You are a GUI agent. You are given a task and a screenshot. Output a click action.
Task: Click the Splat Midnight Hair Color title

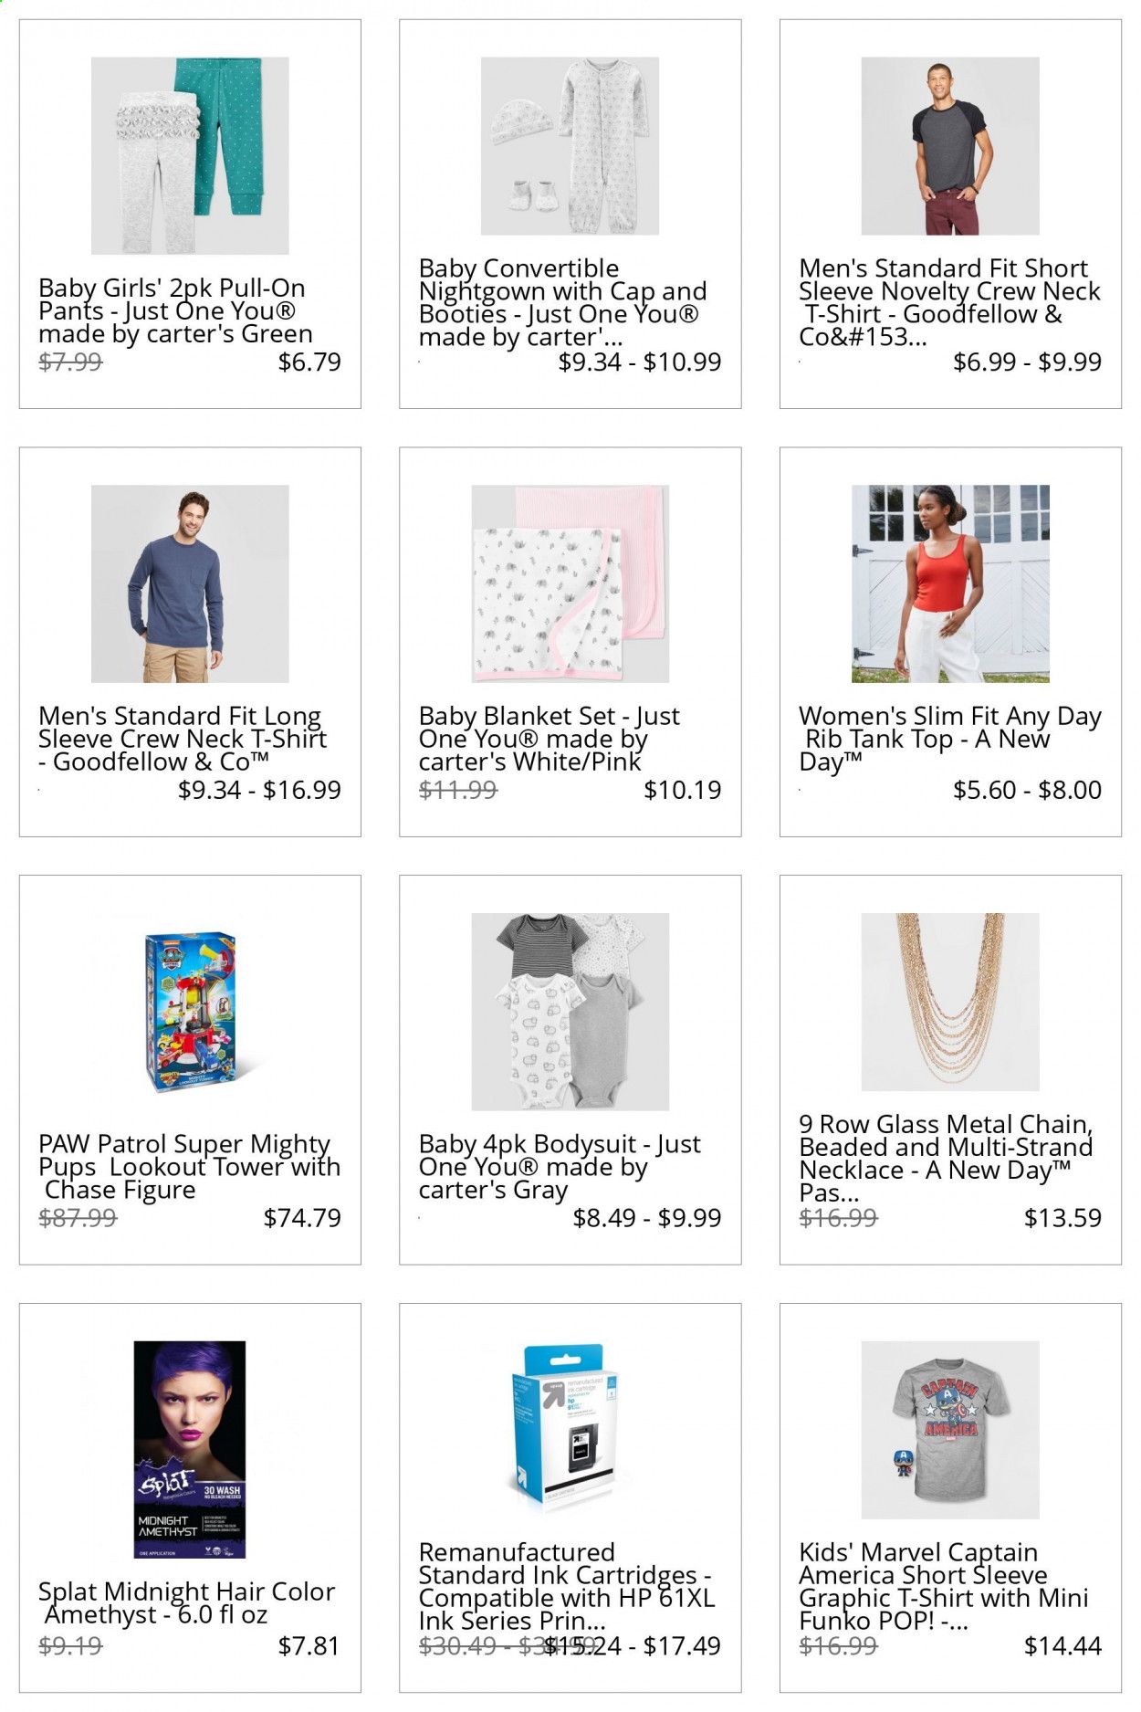(x=186, y=1602)
